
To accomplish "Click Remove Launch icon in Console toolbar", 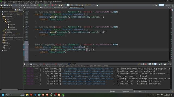I will pos(141,64).
